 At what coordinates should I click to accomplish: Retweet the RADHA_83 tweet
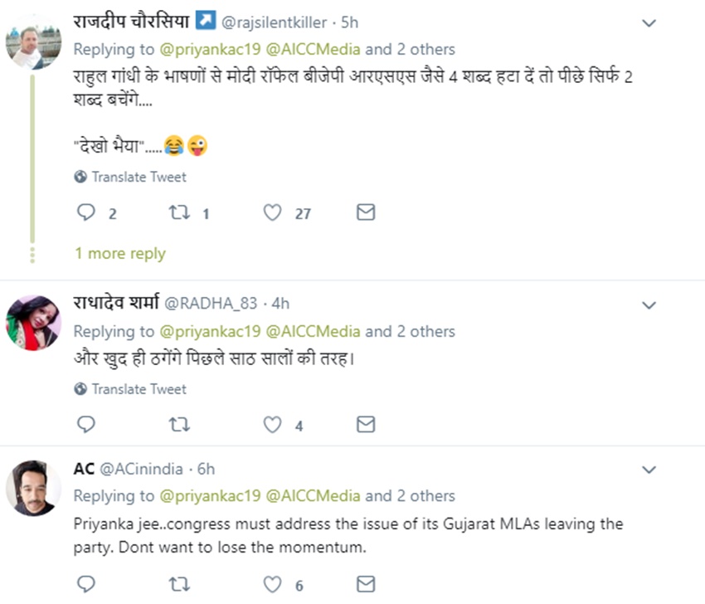(178, 425)
